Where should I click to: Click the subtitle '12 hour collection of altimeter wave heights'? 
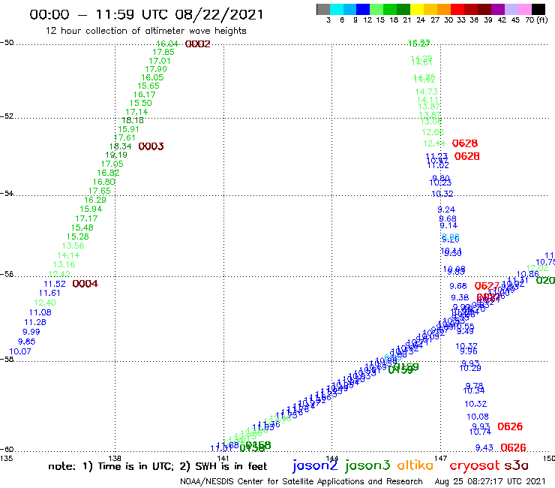(x=145, y=31)
